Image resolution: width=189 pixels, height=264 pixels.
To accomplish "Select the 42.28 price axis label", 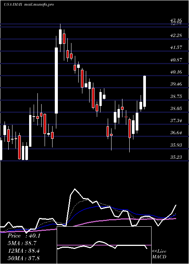I will coord(176,35).
